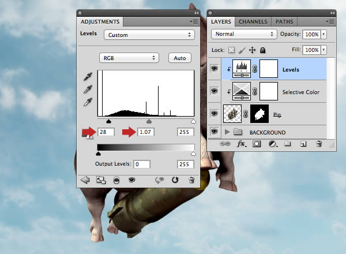Select the Selective Color adjustment thumbnail
The height and width of the screenshot is (254, 346).
point(242,91)
